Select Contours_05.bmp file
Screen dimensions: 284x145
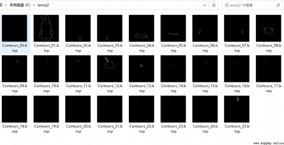pyautogui.click(x=173, y=34)
